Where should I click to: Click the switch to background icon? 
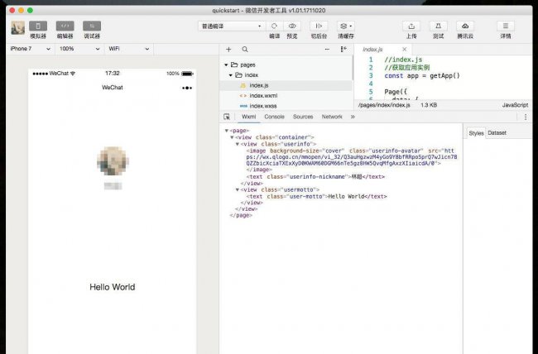(x=319, y=26)
